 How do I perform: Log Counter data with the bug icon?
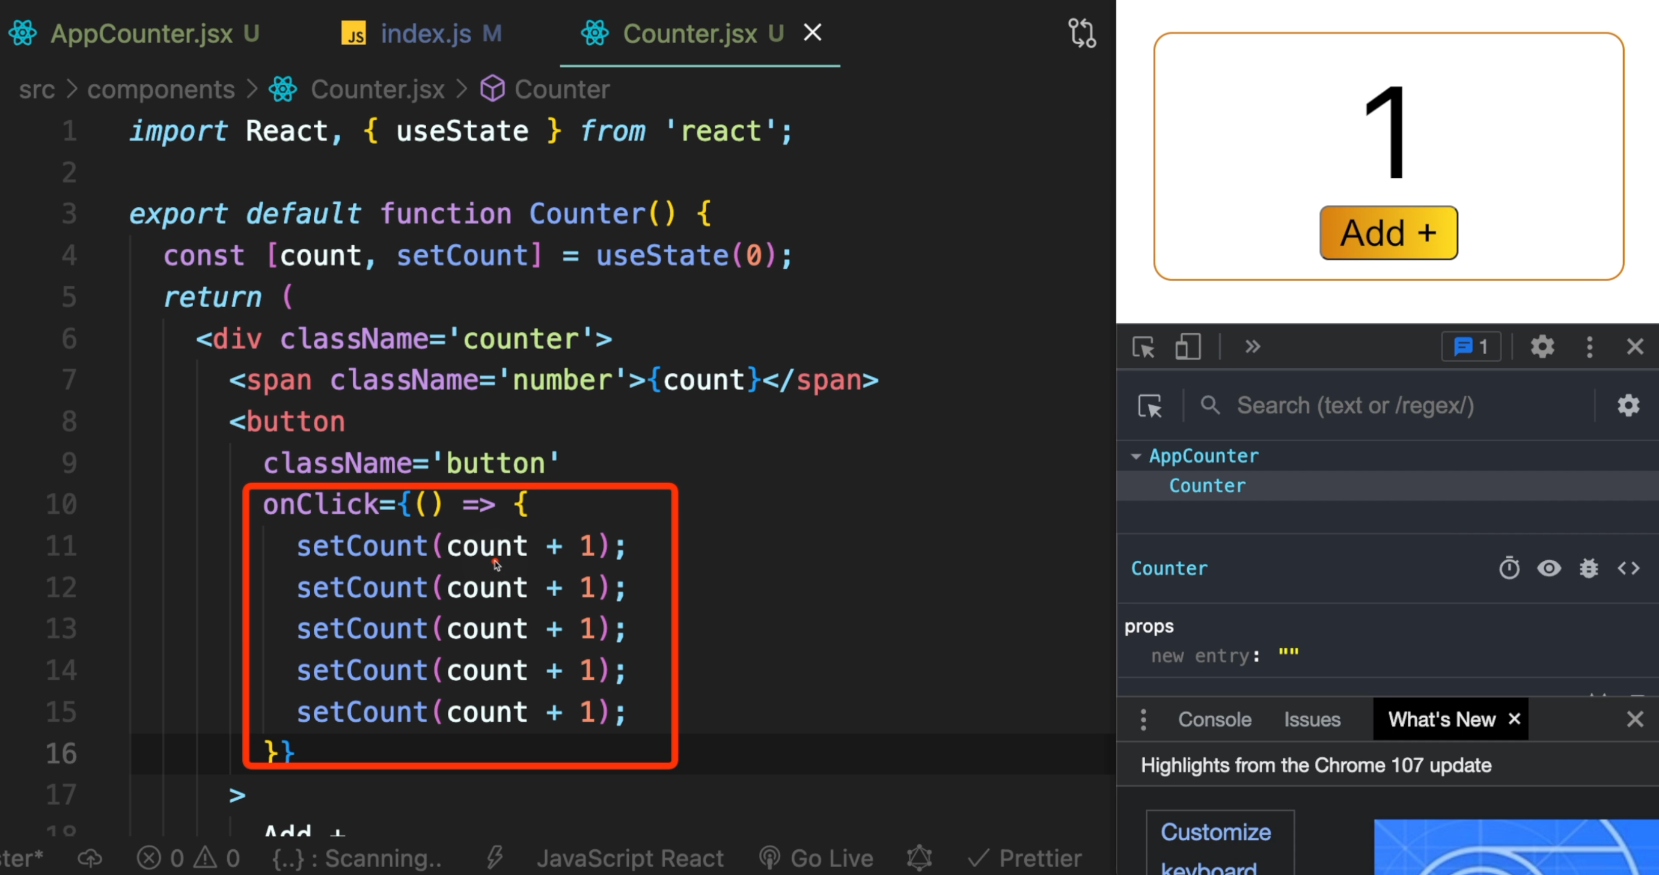pyautogui.click(x=1589, y=569)
